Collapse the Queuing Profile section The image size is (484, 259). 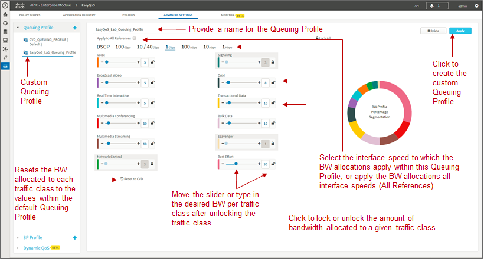click(18, 28)
